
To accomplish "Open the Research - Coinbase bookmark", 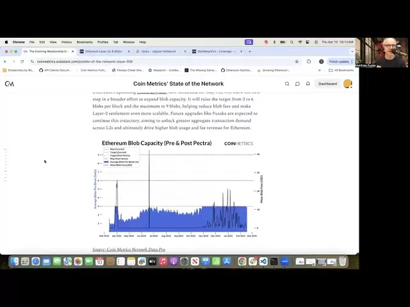I will point(164,70).
